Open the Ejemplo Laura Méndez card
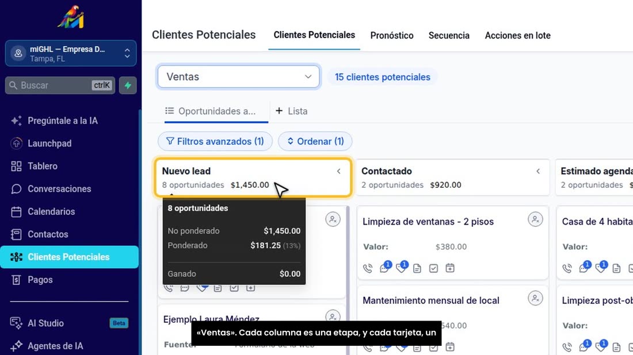 pyautogui.click(x=211, y=319)
